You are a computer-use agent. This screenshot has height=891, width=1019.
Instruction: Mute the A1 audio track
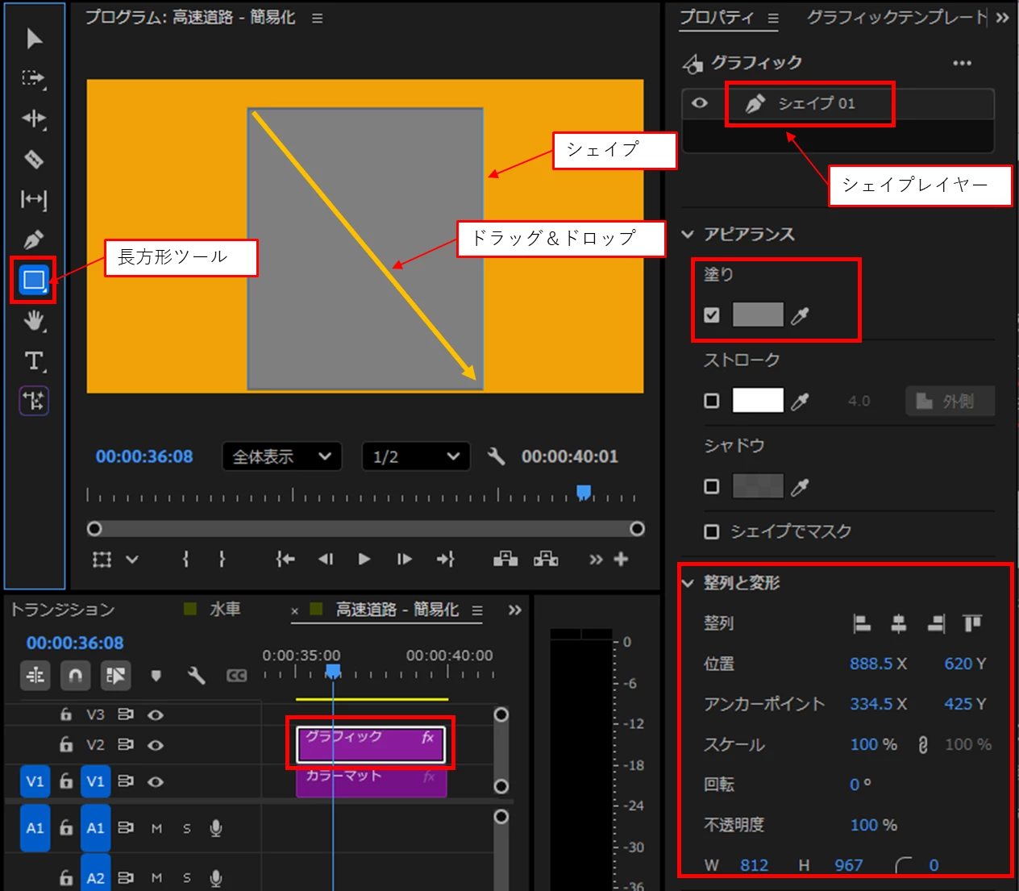[x=156, y=828]
